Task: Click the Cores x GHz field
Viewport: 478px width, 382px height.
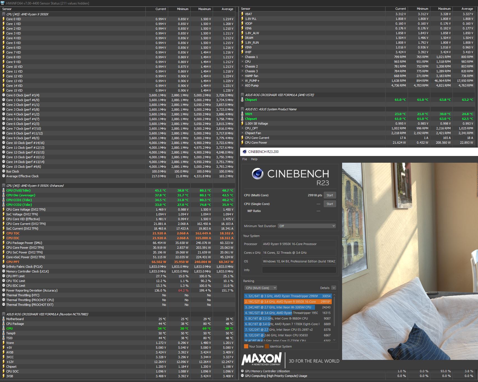Action: 299,253
